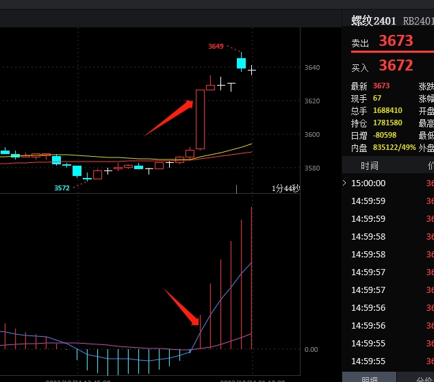The height and width of the screenshot is (382, 434).
Task: Click the 3580 price axis label
Action: pos(312,168)
